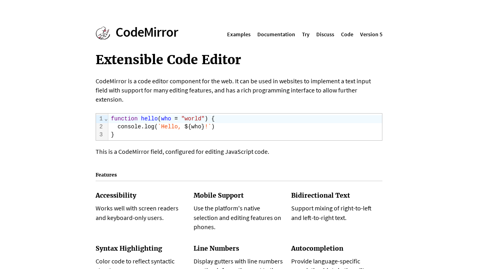
Task: Open the Documentation nav link
Action: point(276,34)
